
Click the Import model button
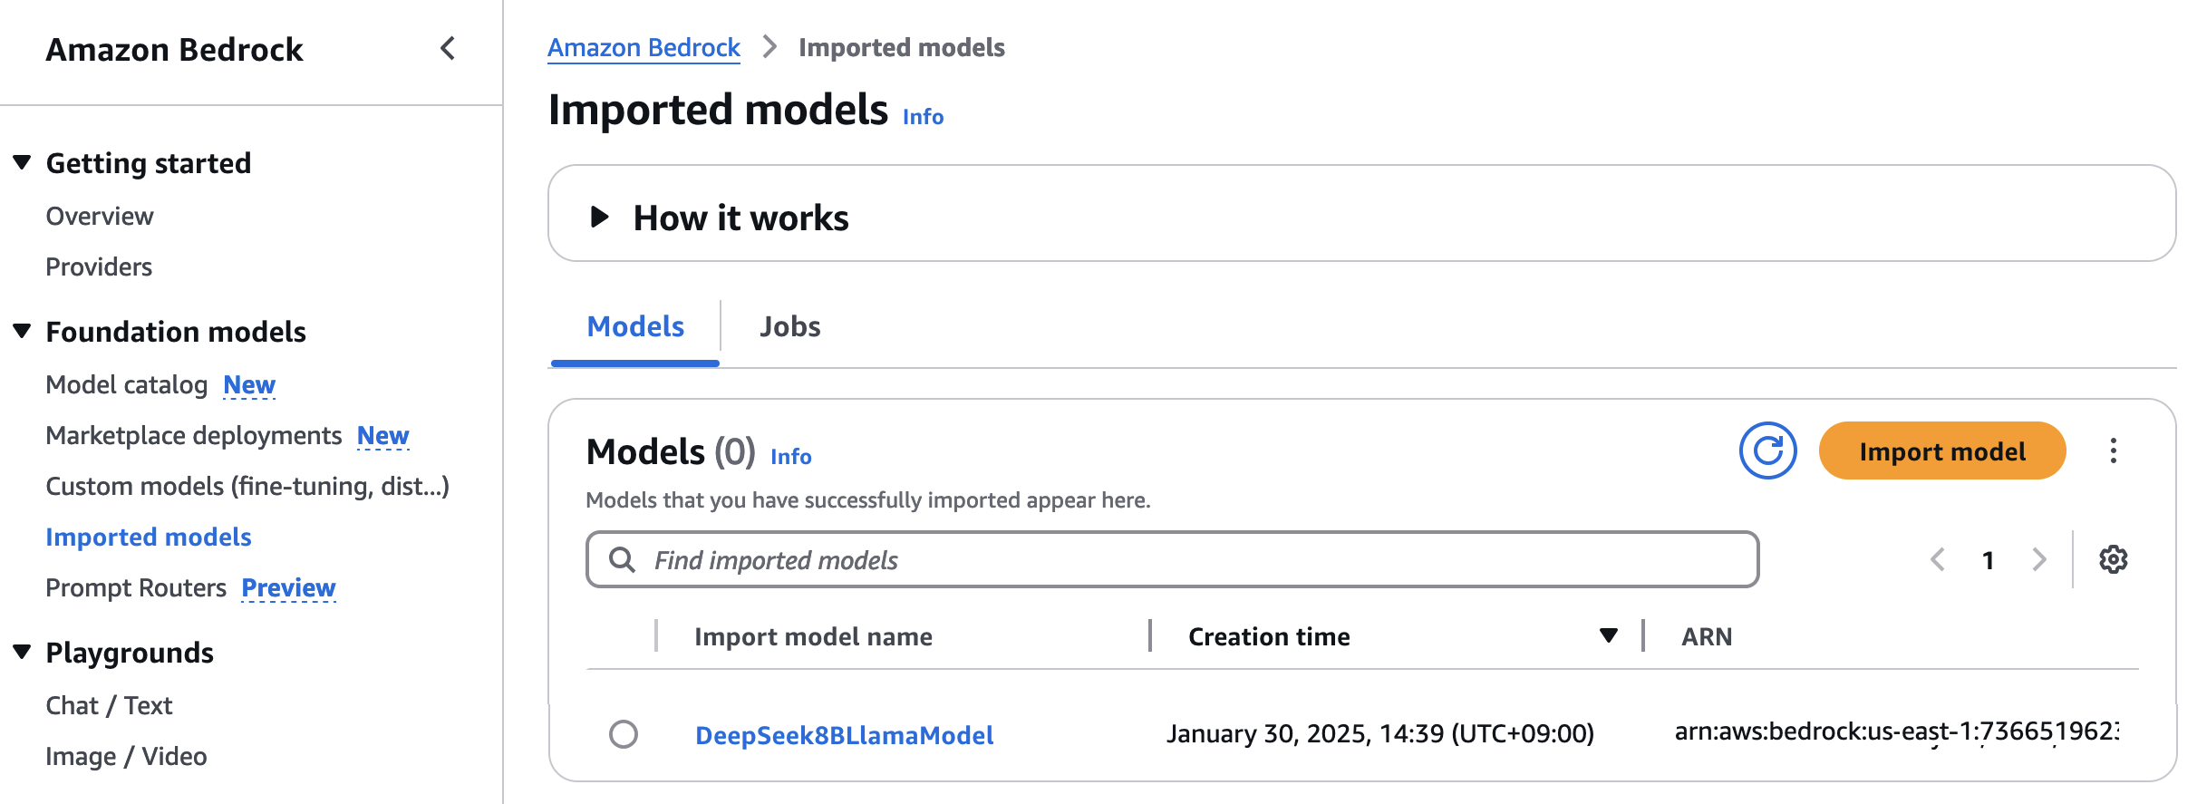pos(1942,450)
